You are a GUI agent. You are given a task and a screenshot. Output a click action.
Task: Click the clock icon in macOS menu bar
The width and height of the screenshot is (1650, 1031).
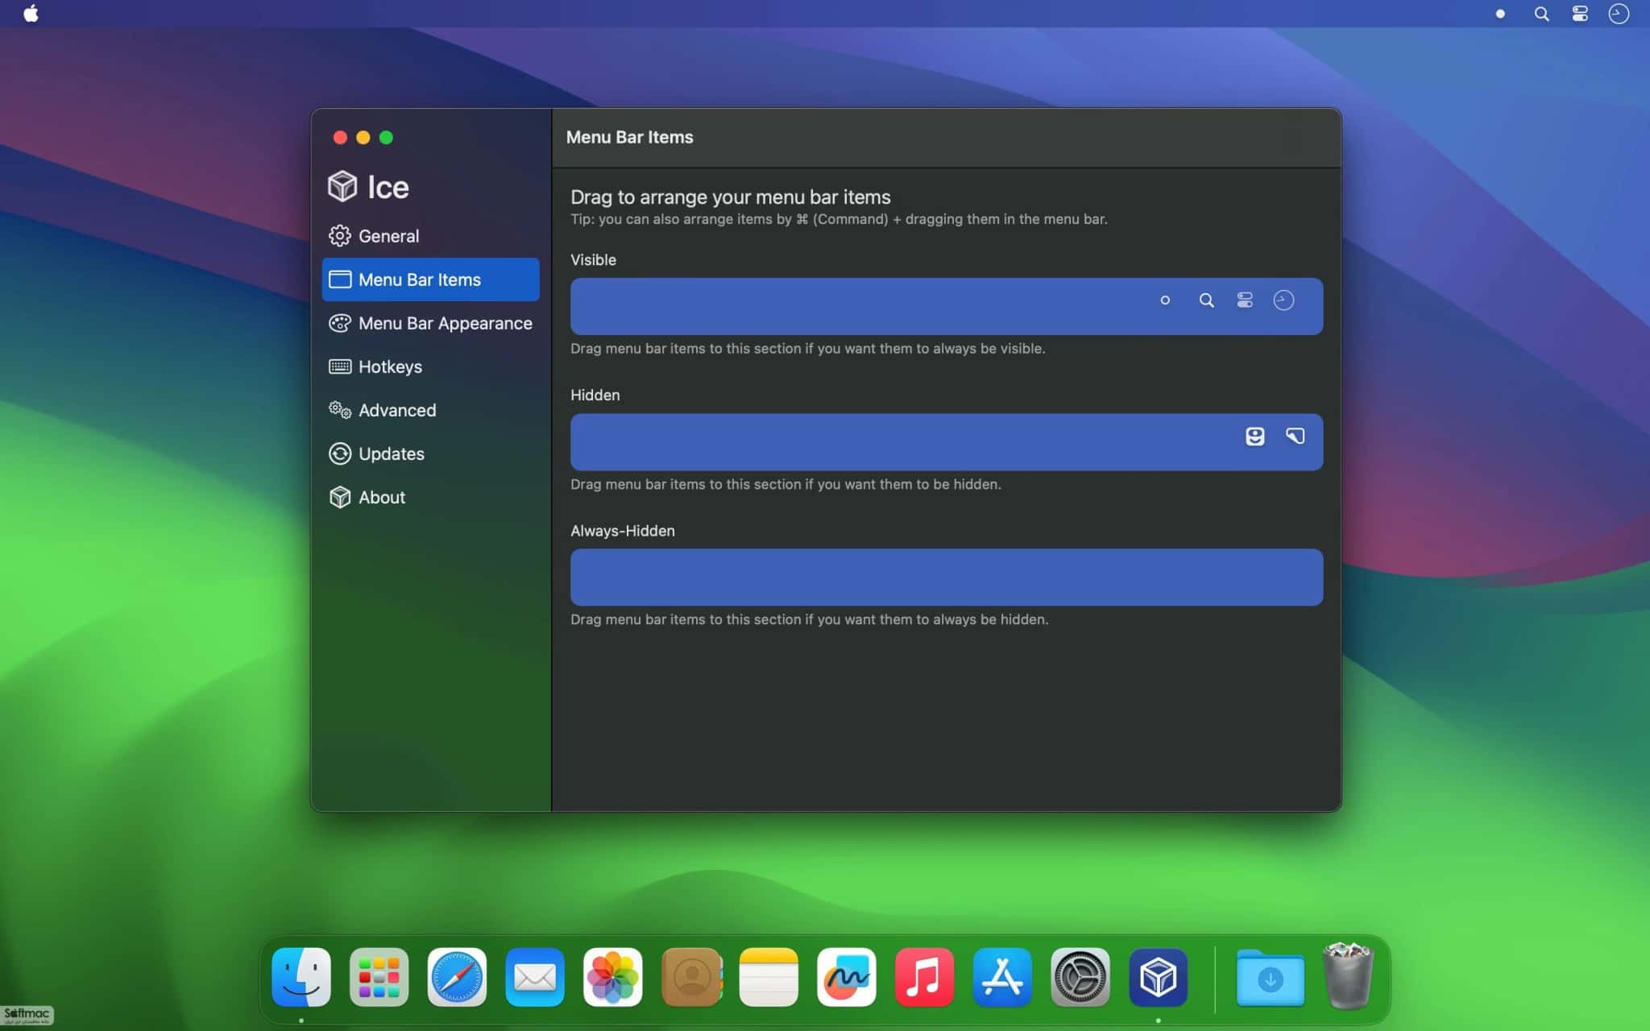pos(1619,14)
